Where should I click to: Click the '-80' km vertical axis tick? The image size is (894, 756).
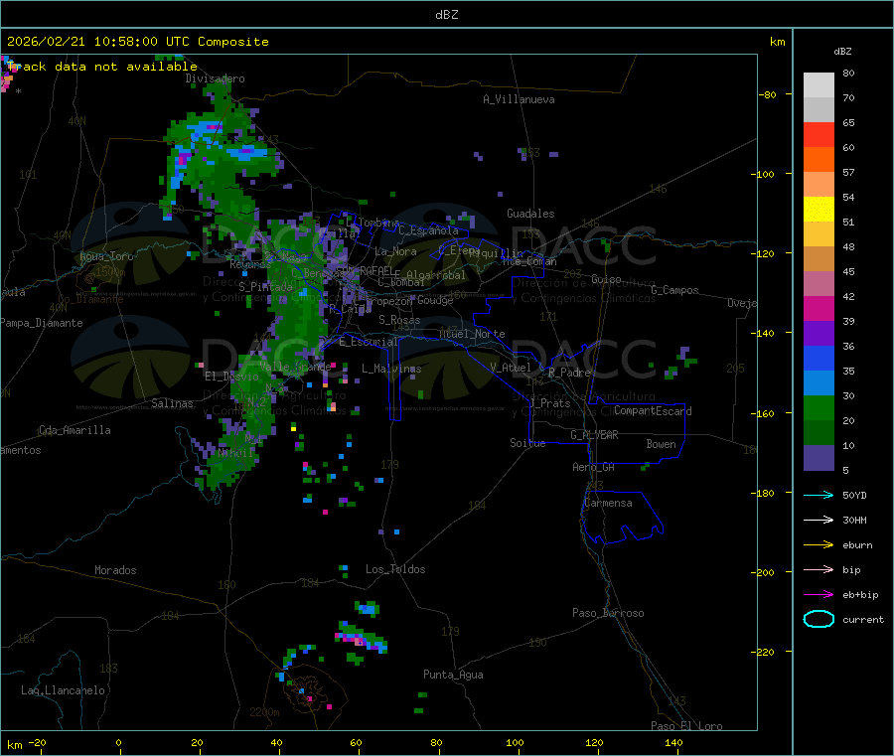[x=768, y=94]
